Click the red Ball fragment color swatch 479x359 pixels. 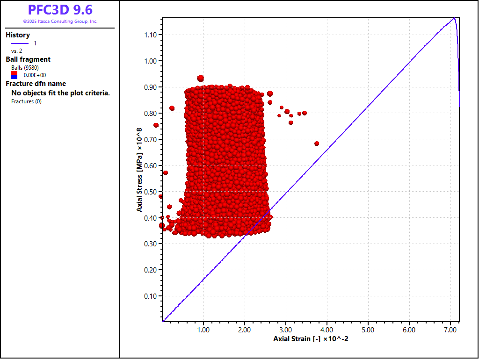pos(14,72)
